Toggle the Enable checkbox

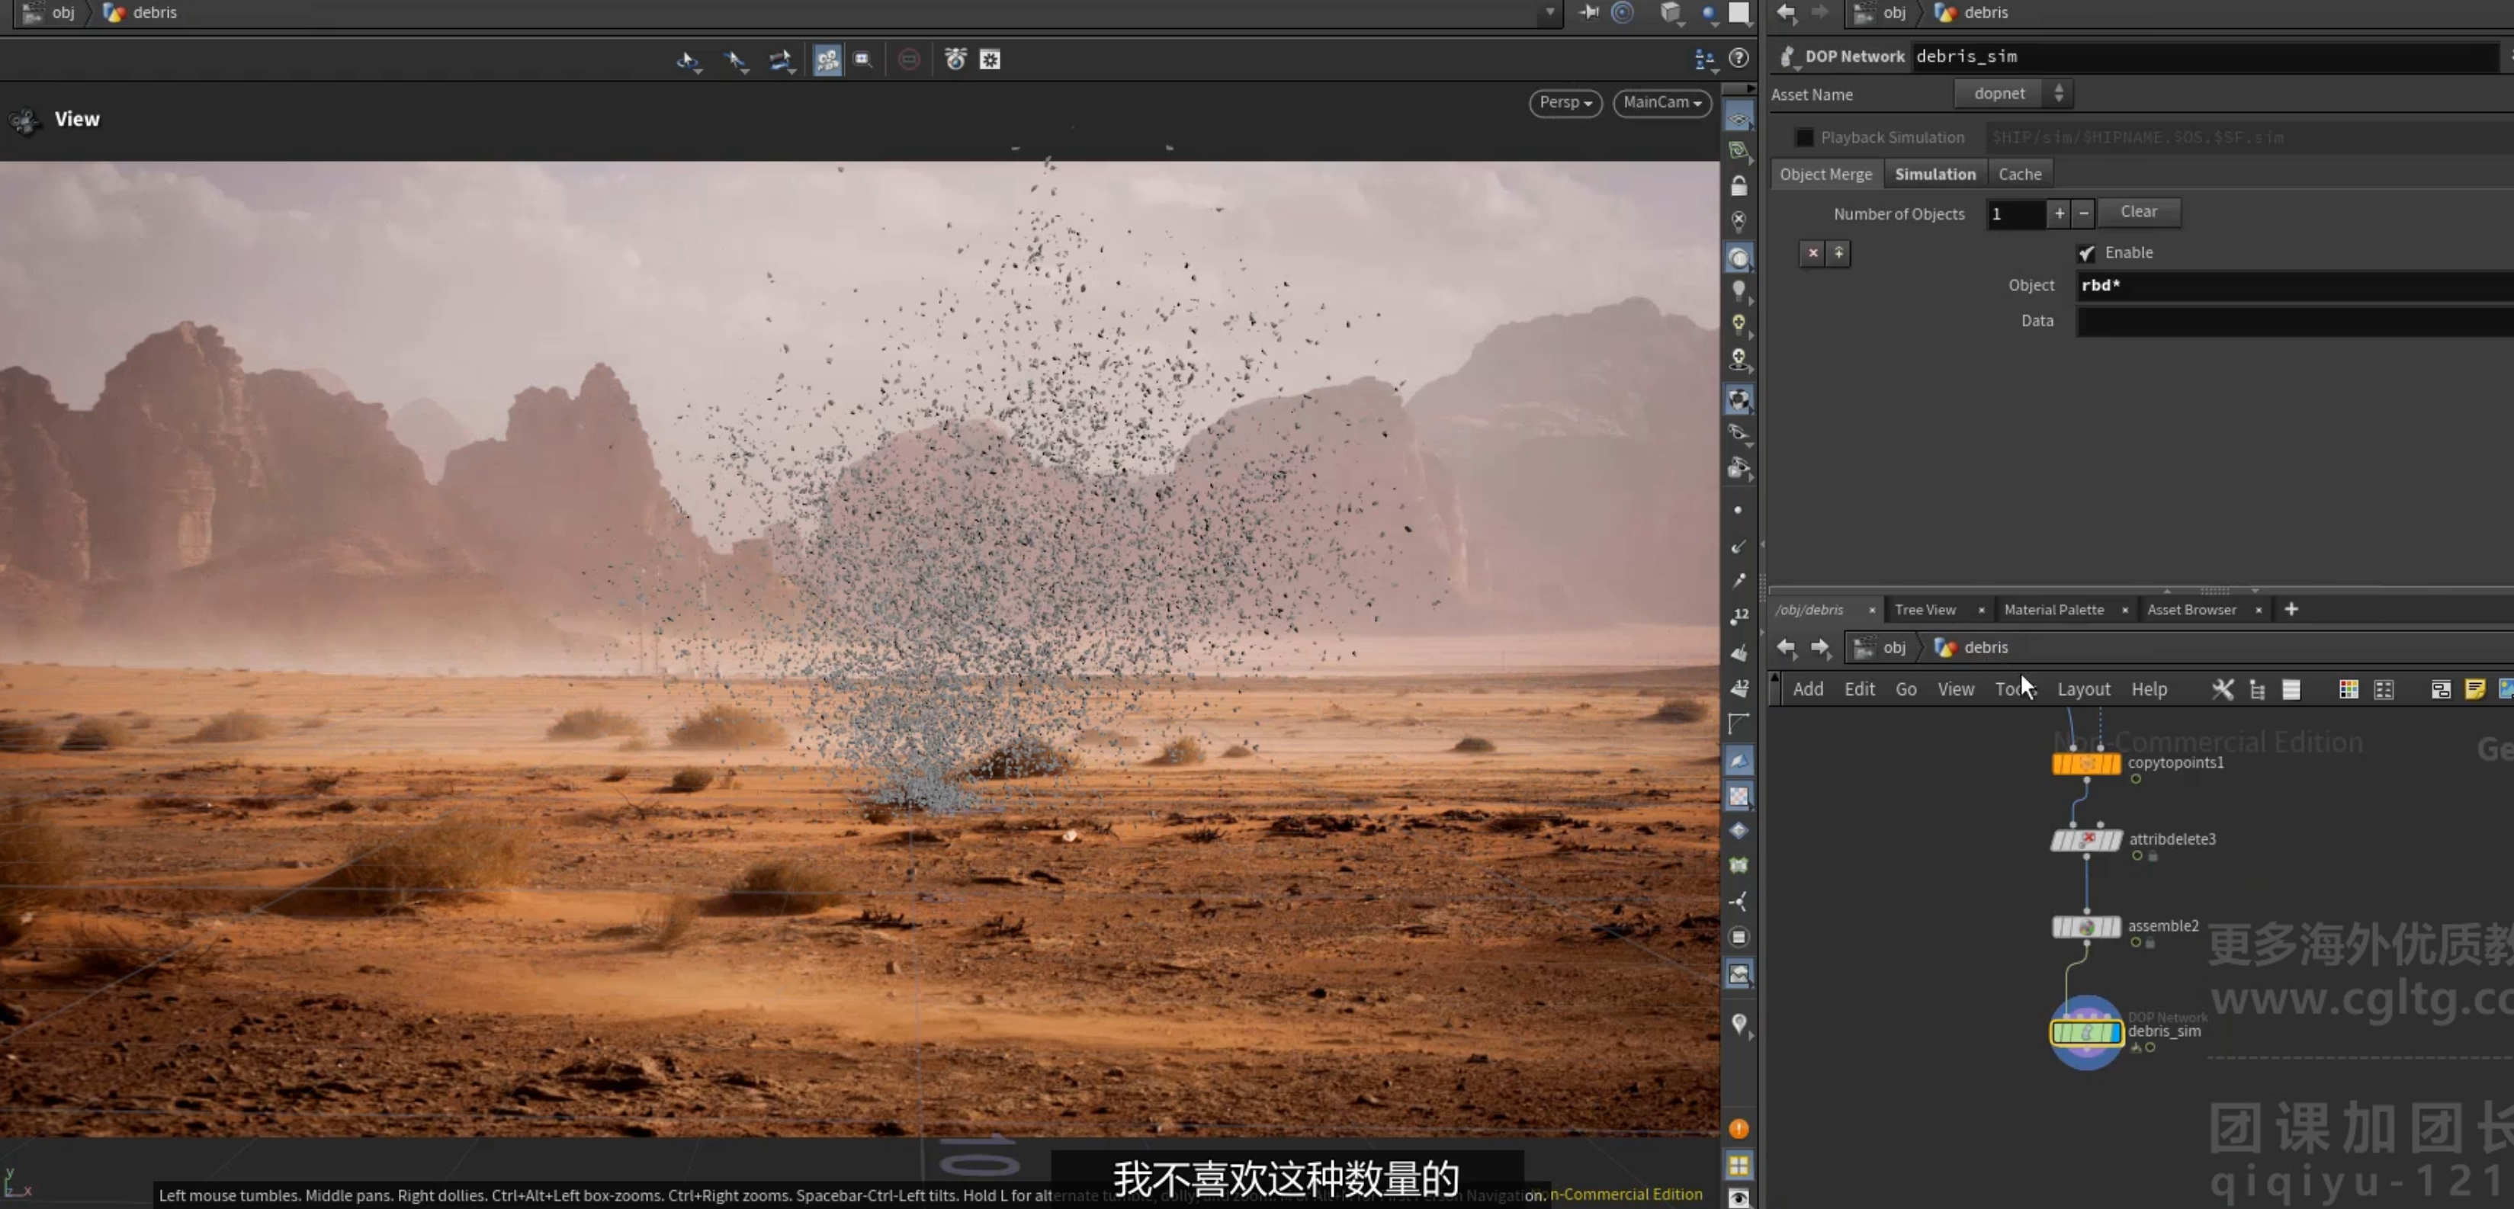[x=2086, y=253]
